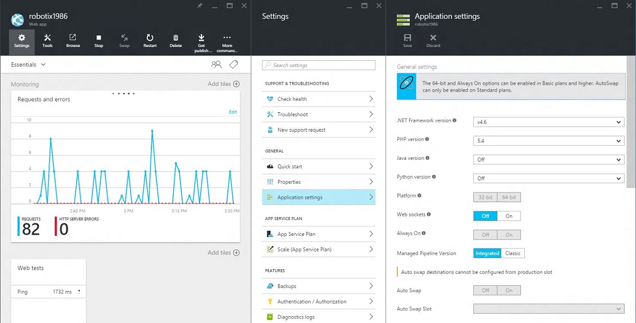This screenshot has height=323, width=636.
Task: Open the Java version dropdown
Action: click(548, 159)
